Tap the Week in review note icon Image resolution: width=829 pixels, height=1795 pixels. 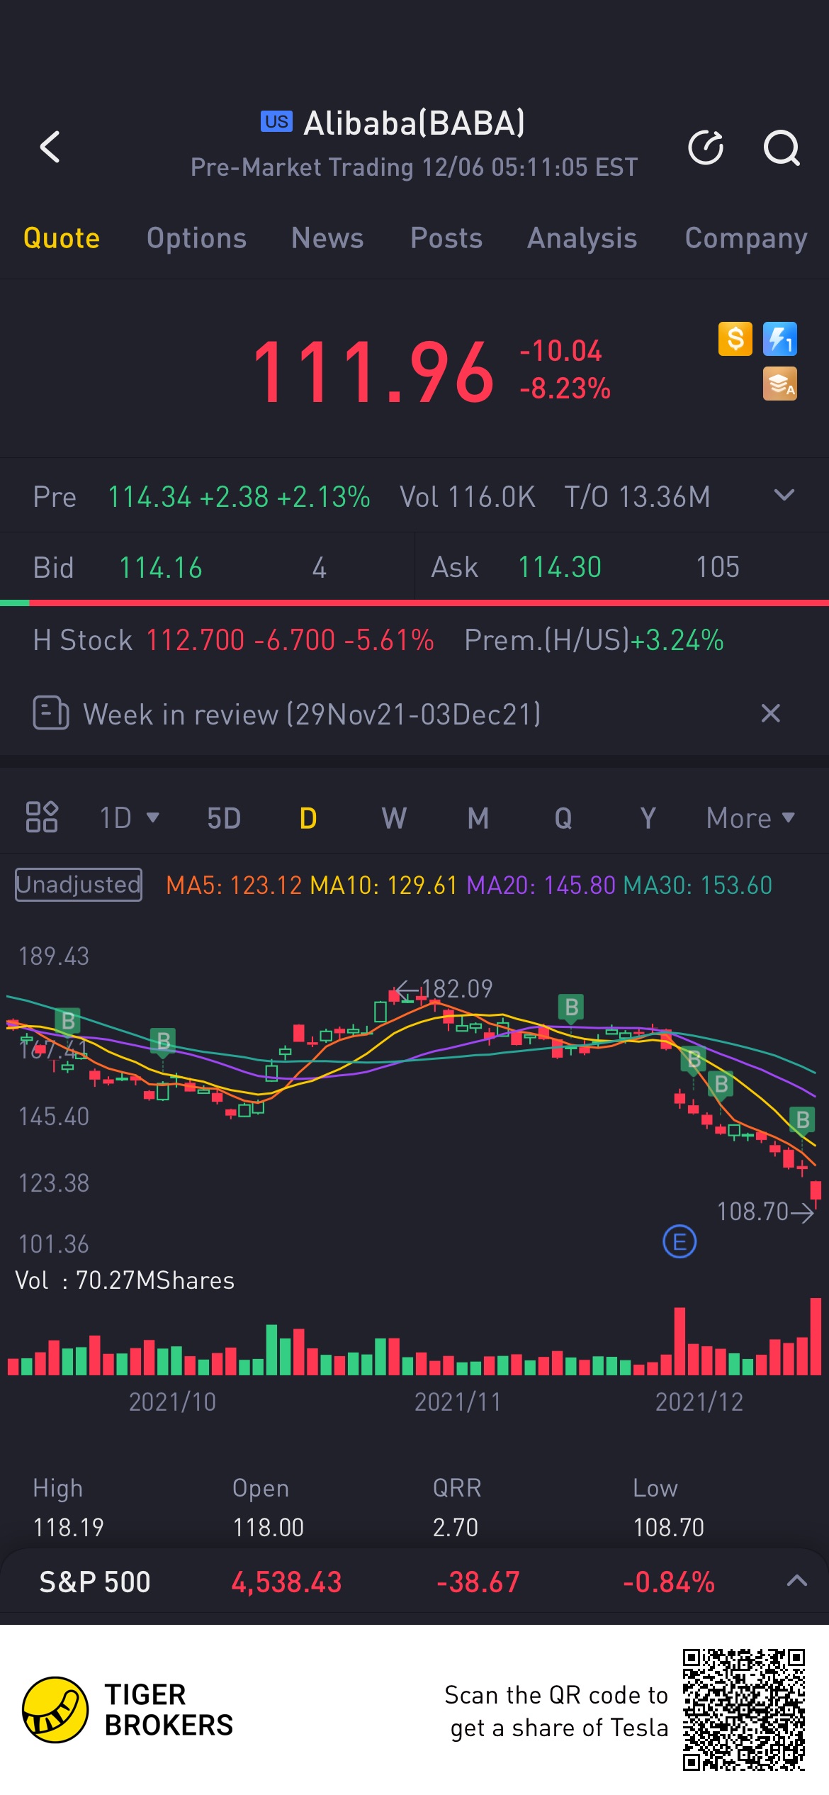click(51, 713)
